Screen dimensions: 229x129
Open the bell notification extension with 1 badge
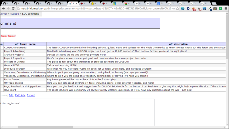pyautogui.click(x=199, y=9)
